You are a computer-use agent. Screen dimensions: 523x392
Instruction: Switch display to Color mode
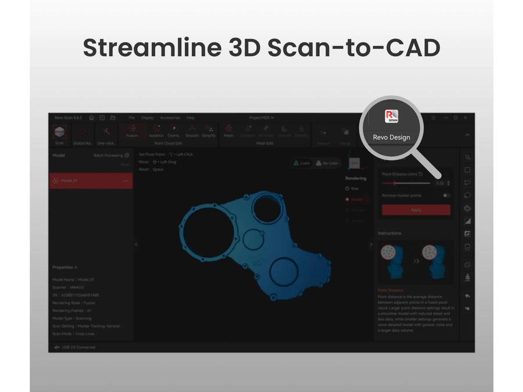pos(302,163)
